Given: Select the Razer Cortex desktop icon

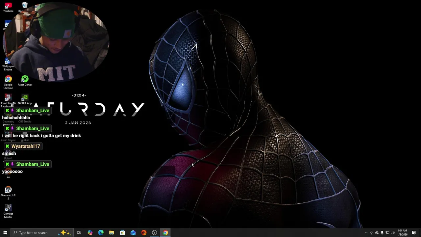Looking at the screenshot, I should click(x=25, y=81).
